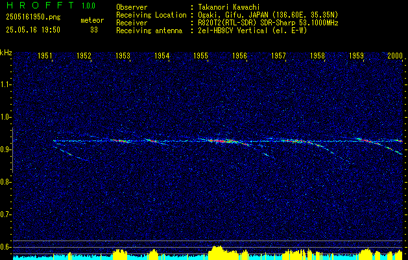
Task: Click the Receiving antenna field label
Action: click(149, 31)
